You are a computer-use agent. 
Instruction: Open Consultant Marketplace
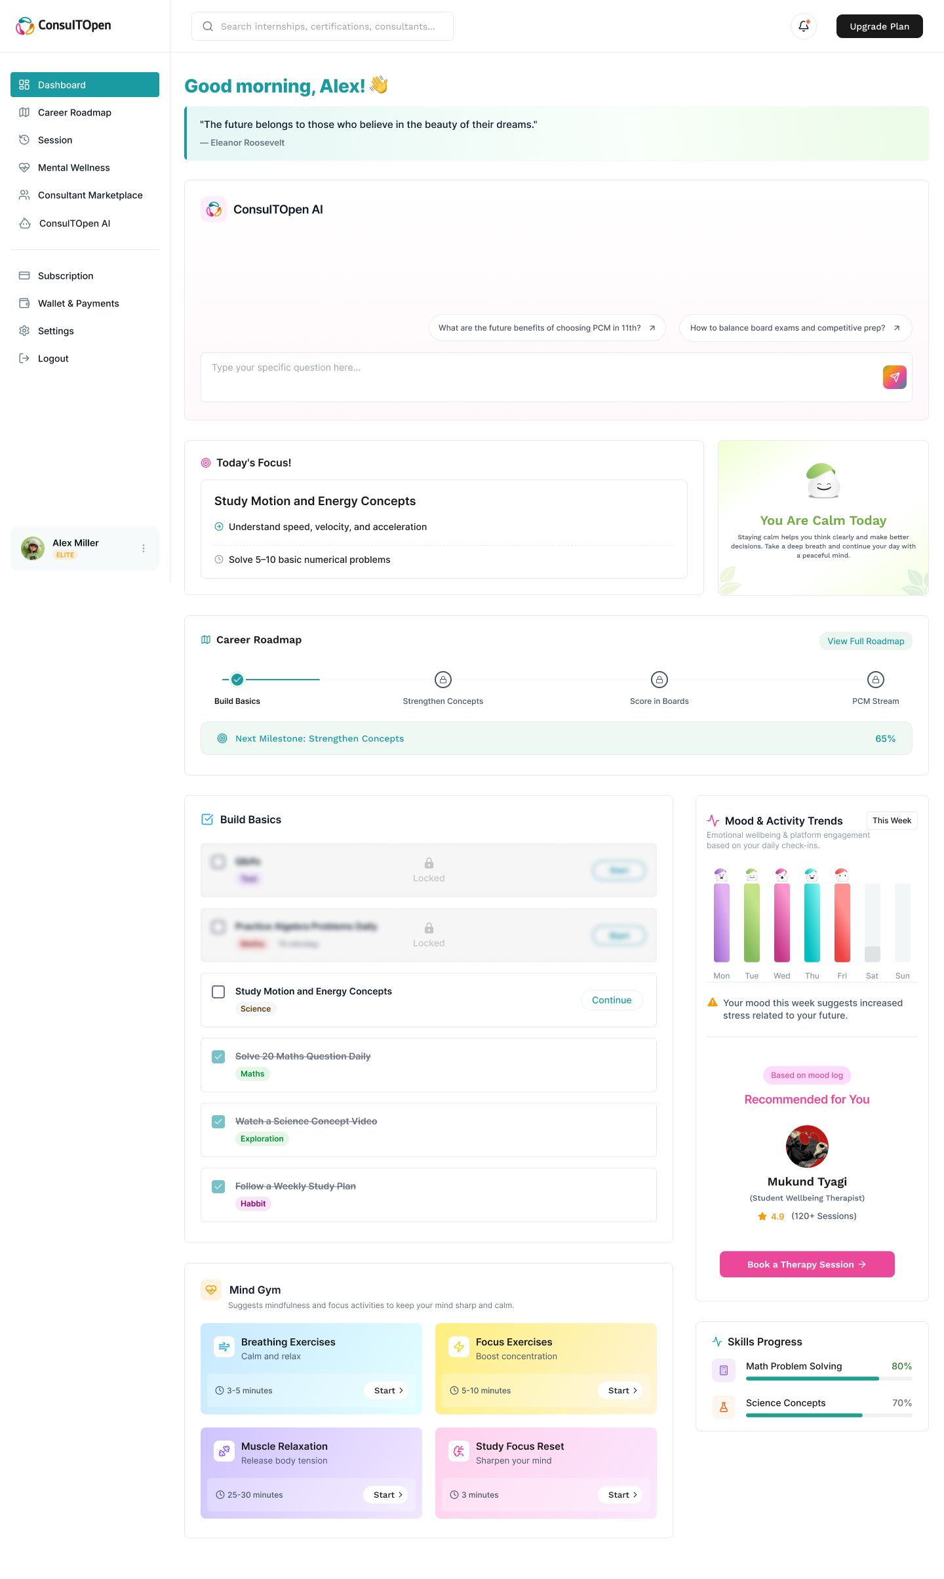[x=85, y=195]
